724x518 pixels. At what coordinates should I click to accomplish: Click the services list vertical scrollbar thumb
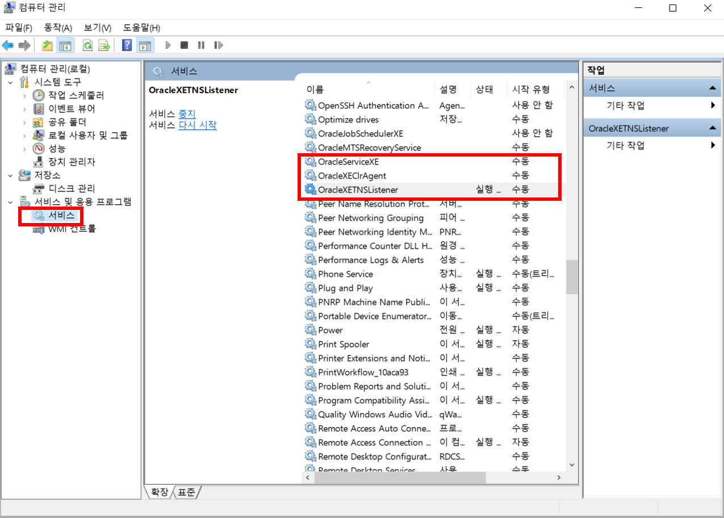click(571, 277)
